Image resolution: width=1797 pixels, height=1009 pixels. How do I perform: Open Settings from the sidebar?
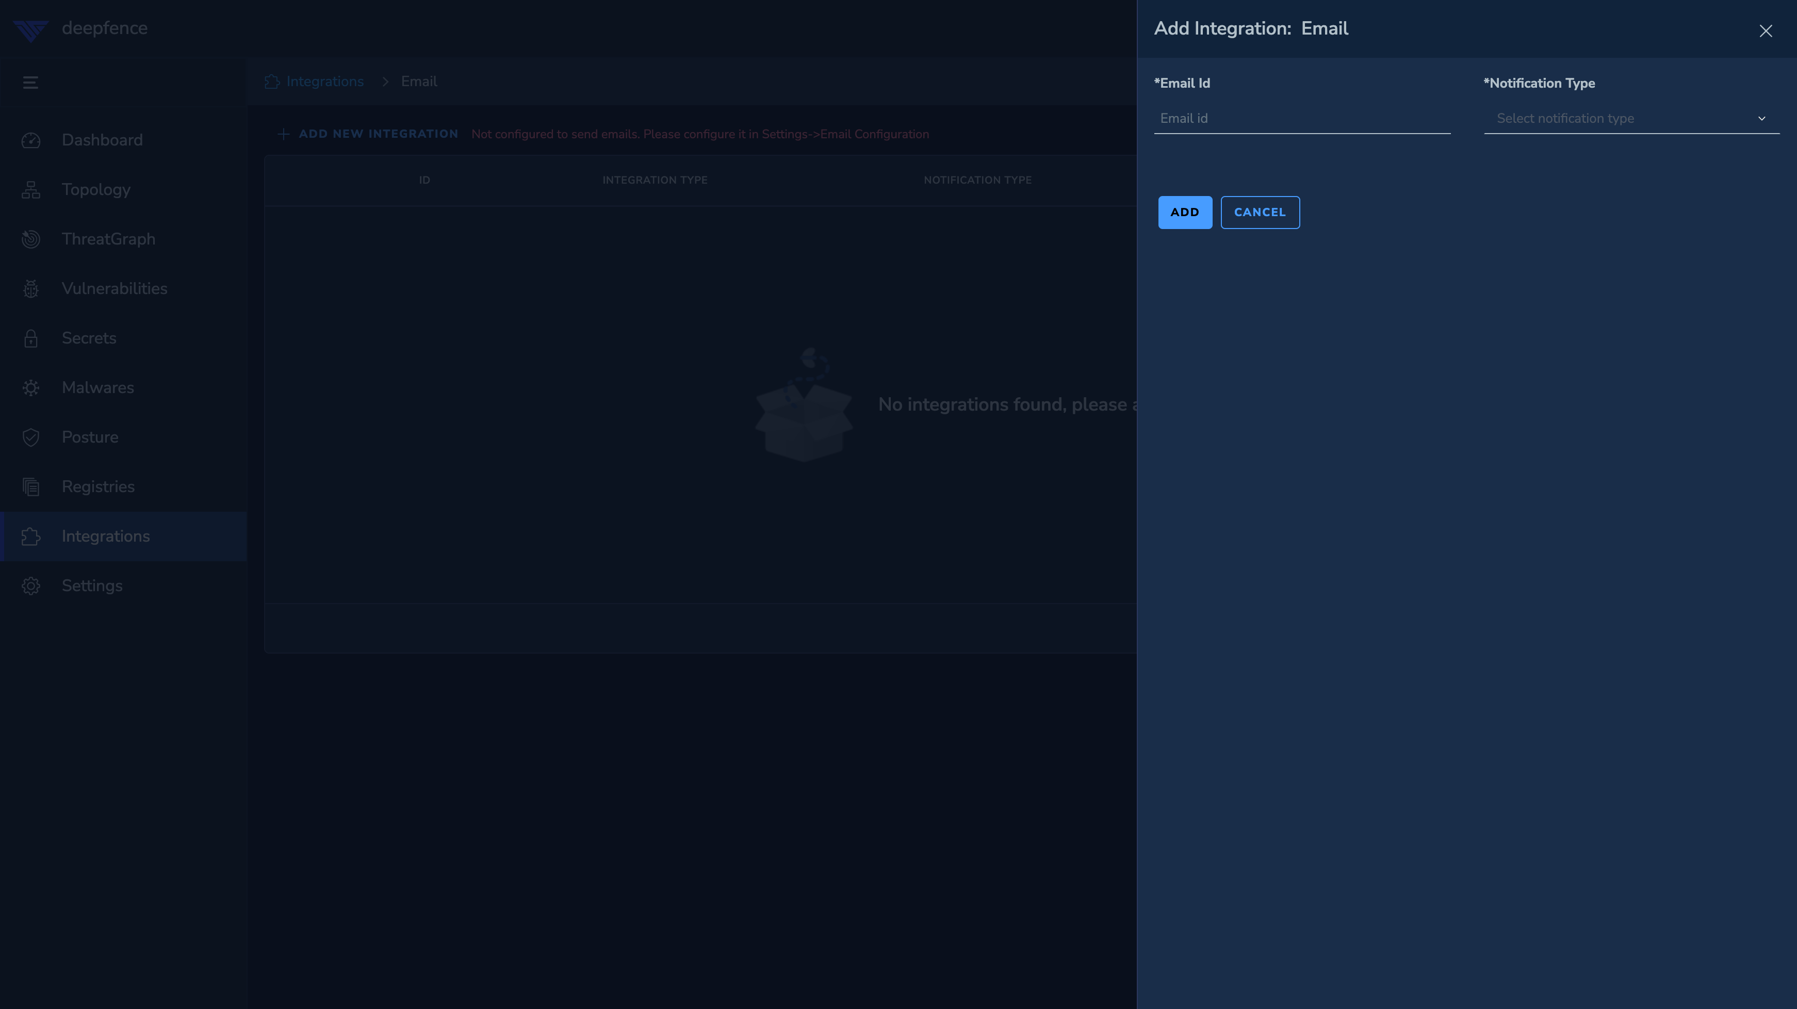(x=123, y=586)
